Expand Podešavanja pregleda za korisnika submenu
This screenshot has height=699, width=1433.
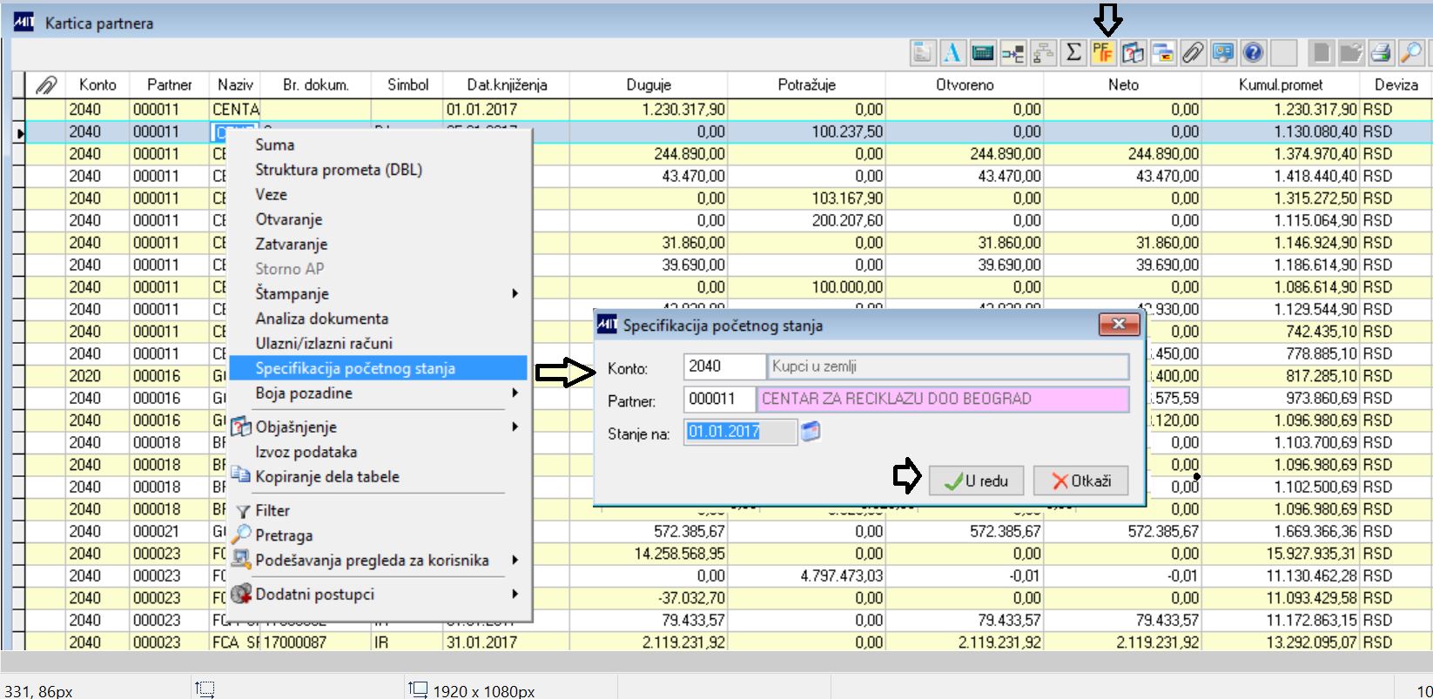[x=515, y=561]
